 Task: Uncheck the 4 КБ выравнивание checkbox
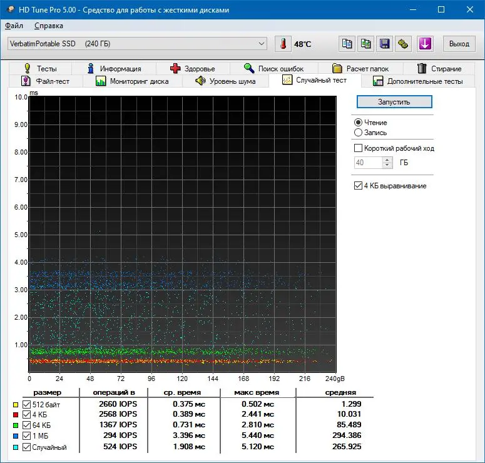pos(358,186)
